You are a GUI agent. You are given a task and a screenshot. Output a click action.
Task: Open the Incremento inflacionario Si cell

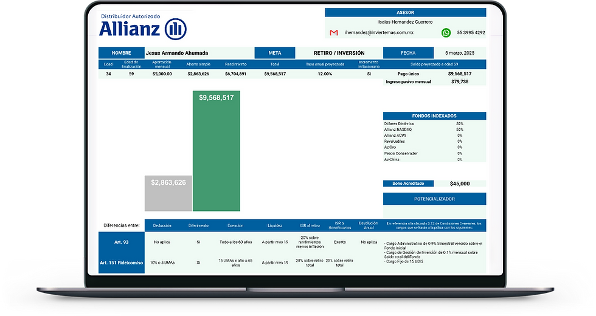[369, 74]
